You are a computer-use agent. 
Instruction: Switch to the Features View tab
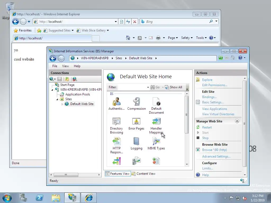pos(118,174)
